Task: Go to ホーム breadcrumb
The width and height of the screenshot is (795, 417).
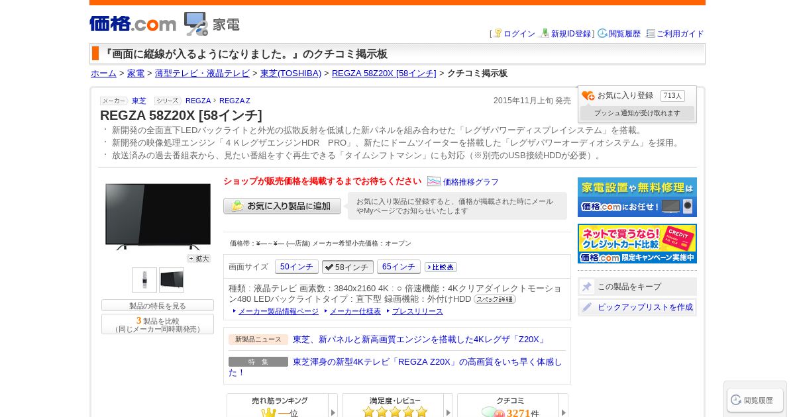Action: [x=103, y=73]
